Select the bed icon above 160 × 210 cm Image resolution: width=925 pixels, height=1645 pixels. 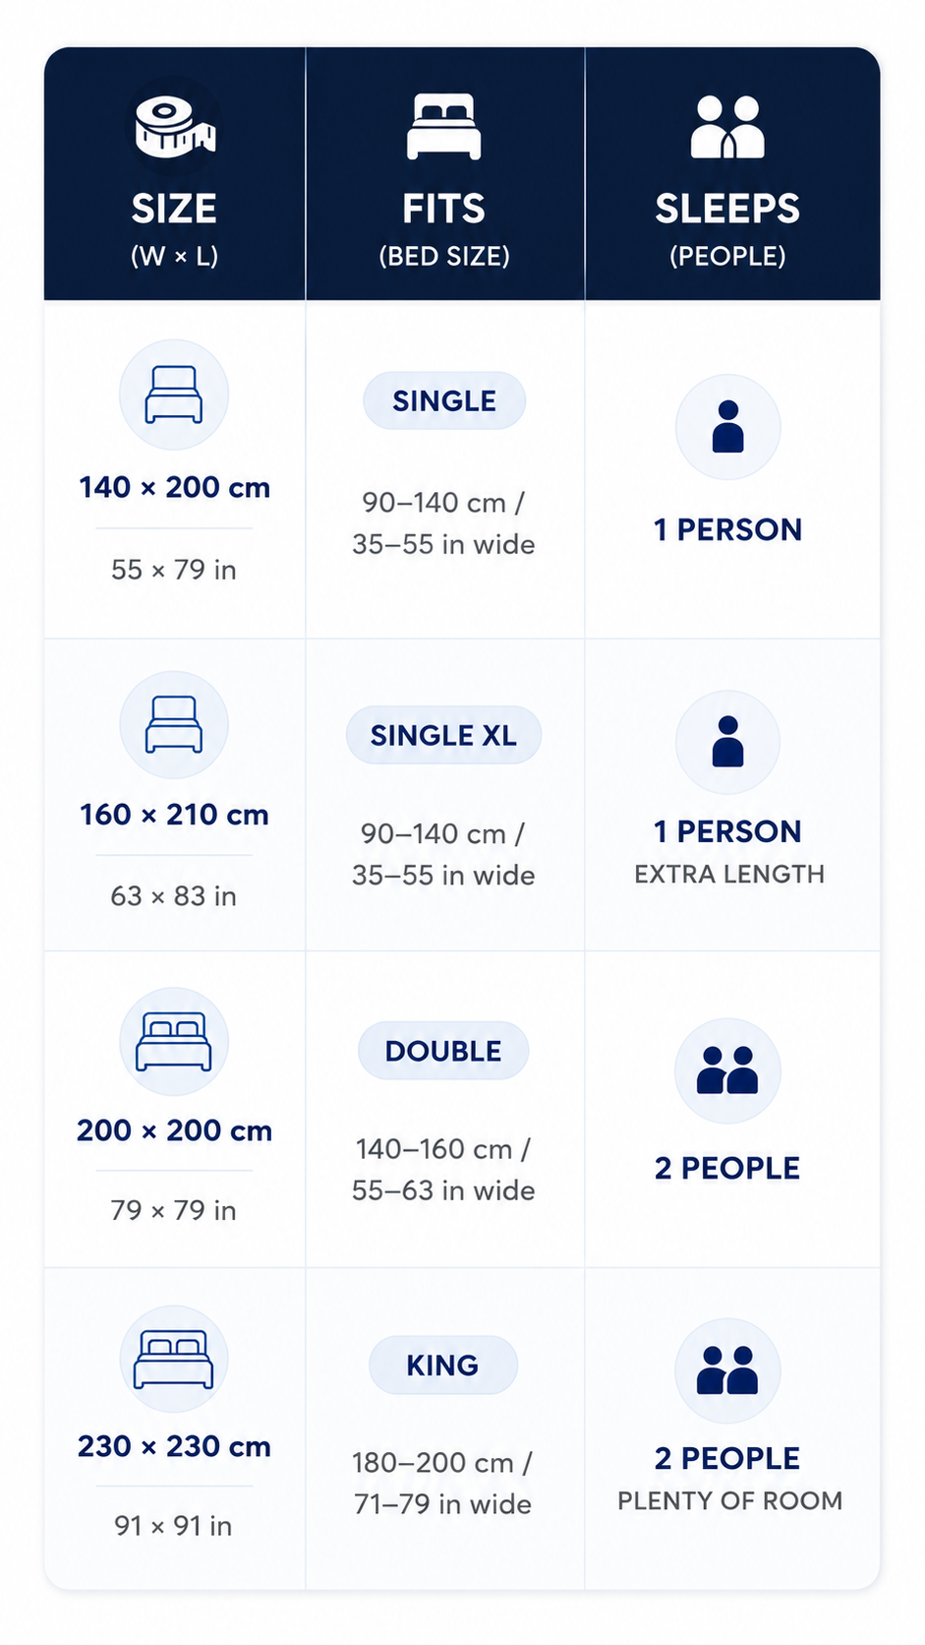[x=174, y=725]
